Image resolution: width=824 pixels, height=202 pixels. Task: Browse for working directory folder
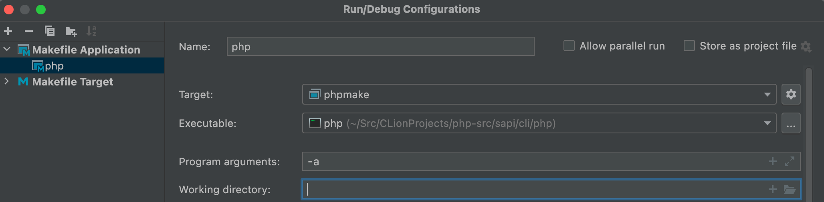(x=790, y=189)
